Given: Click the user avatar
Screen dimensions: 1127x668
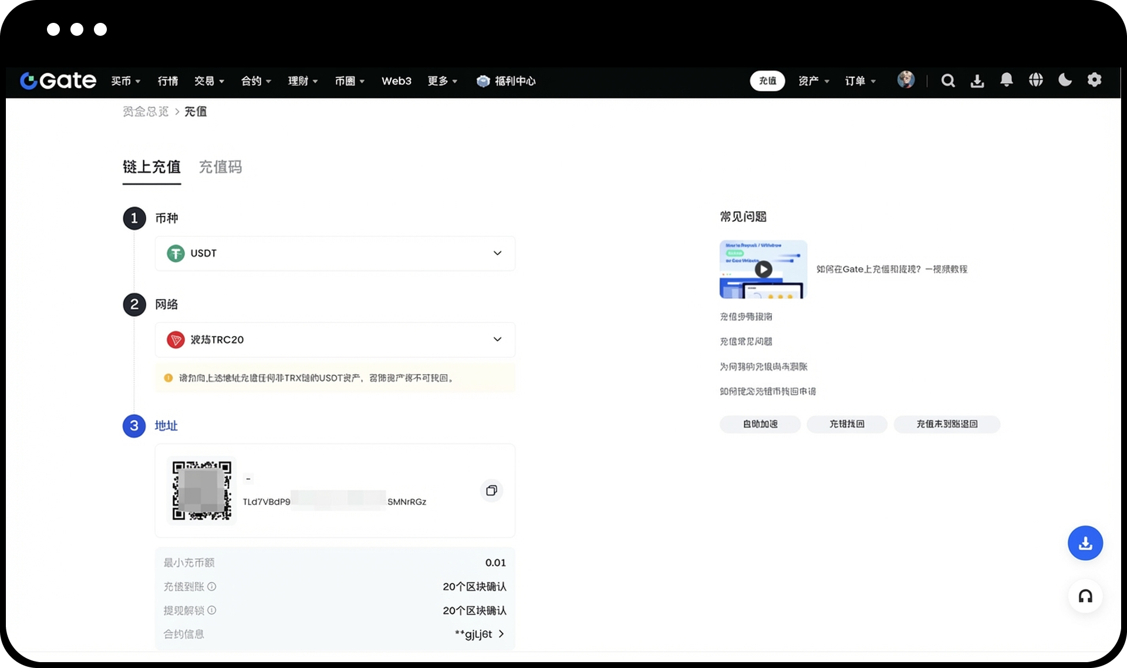Looking at the screenshot, I should [x=906, y=80].
